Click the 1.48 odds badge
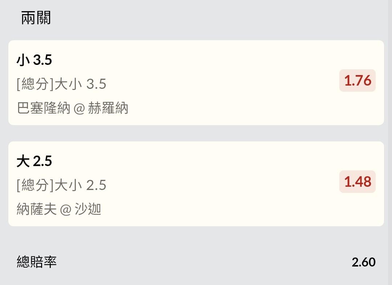The image size is (392, 285). coord(357,182)
